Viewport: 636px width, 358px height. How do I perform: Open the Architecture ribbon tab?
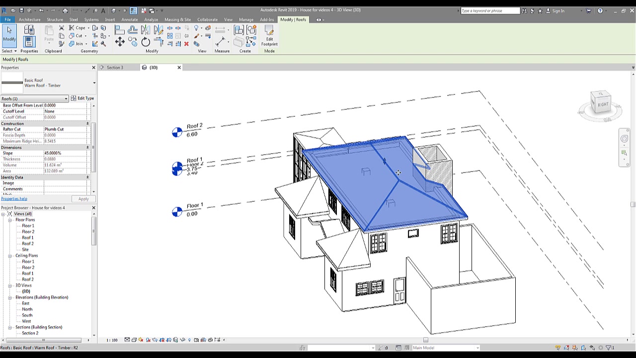[29, 19]
